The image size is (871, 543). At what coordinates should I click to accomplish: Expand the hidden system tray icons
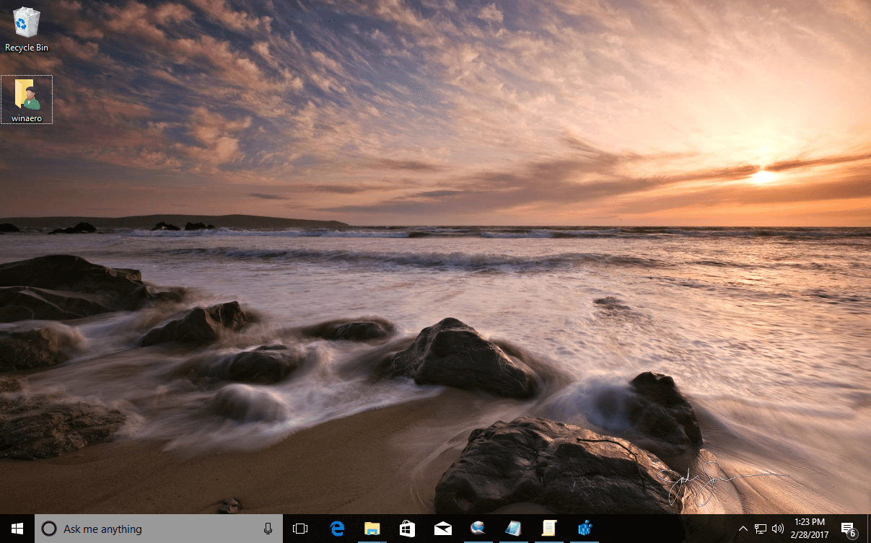[x=743, y=529]
